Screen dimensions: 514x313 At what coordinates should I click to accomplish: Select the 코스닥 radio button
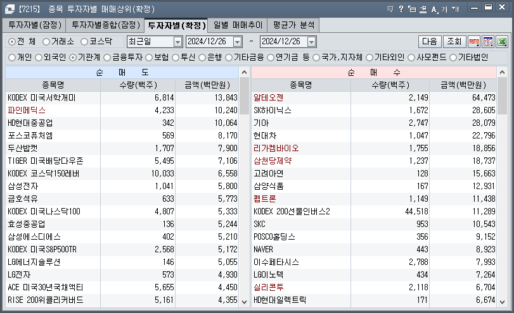coord(84,42)
